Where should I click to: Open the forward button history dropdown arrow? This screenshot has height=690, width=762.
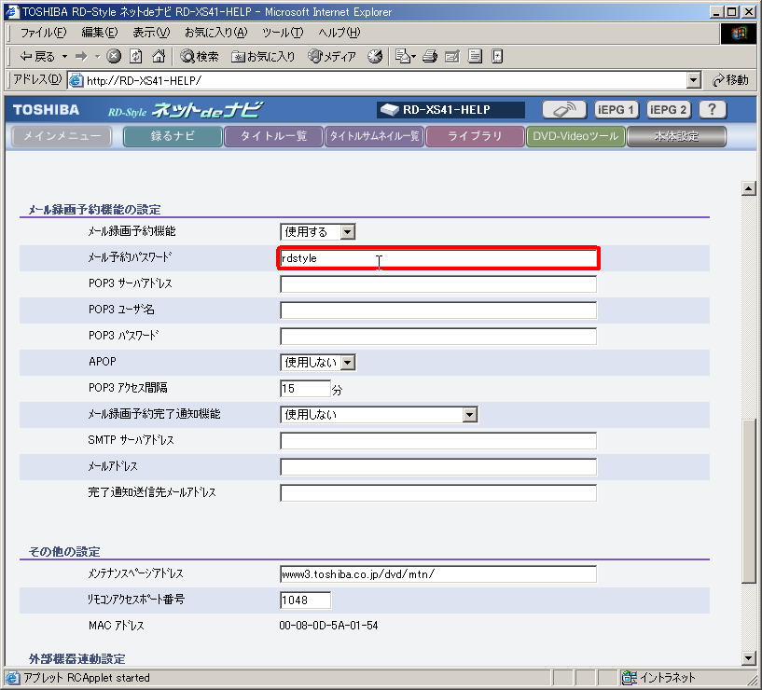[x=97, y=57]
